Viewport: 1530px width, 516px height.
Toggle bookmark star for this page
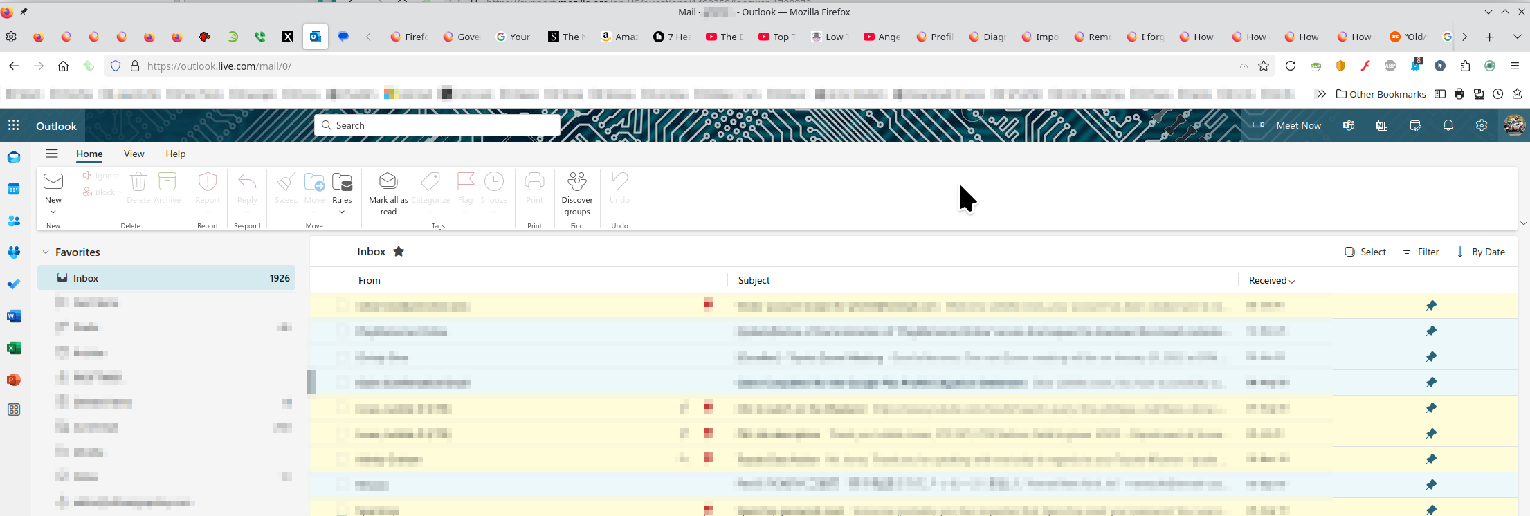click(x=1264, y=66)
